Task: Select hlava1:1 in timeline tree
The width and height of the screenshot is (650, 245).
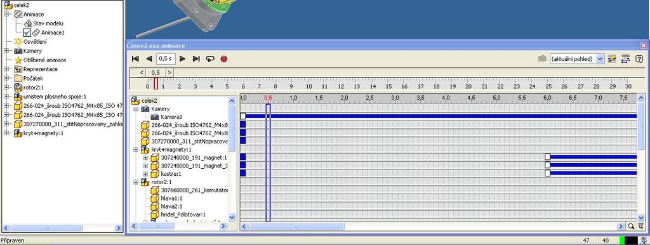Action: coord(171,198)
